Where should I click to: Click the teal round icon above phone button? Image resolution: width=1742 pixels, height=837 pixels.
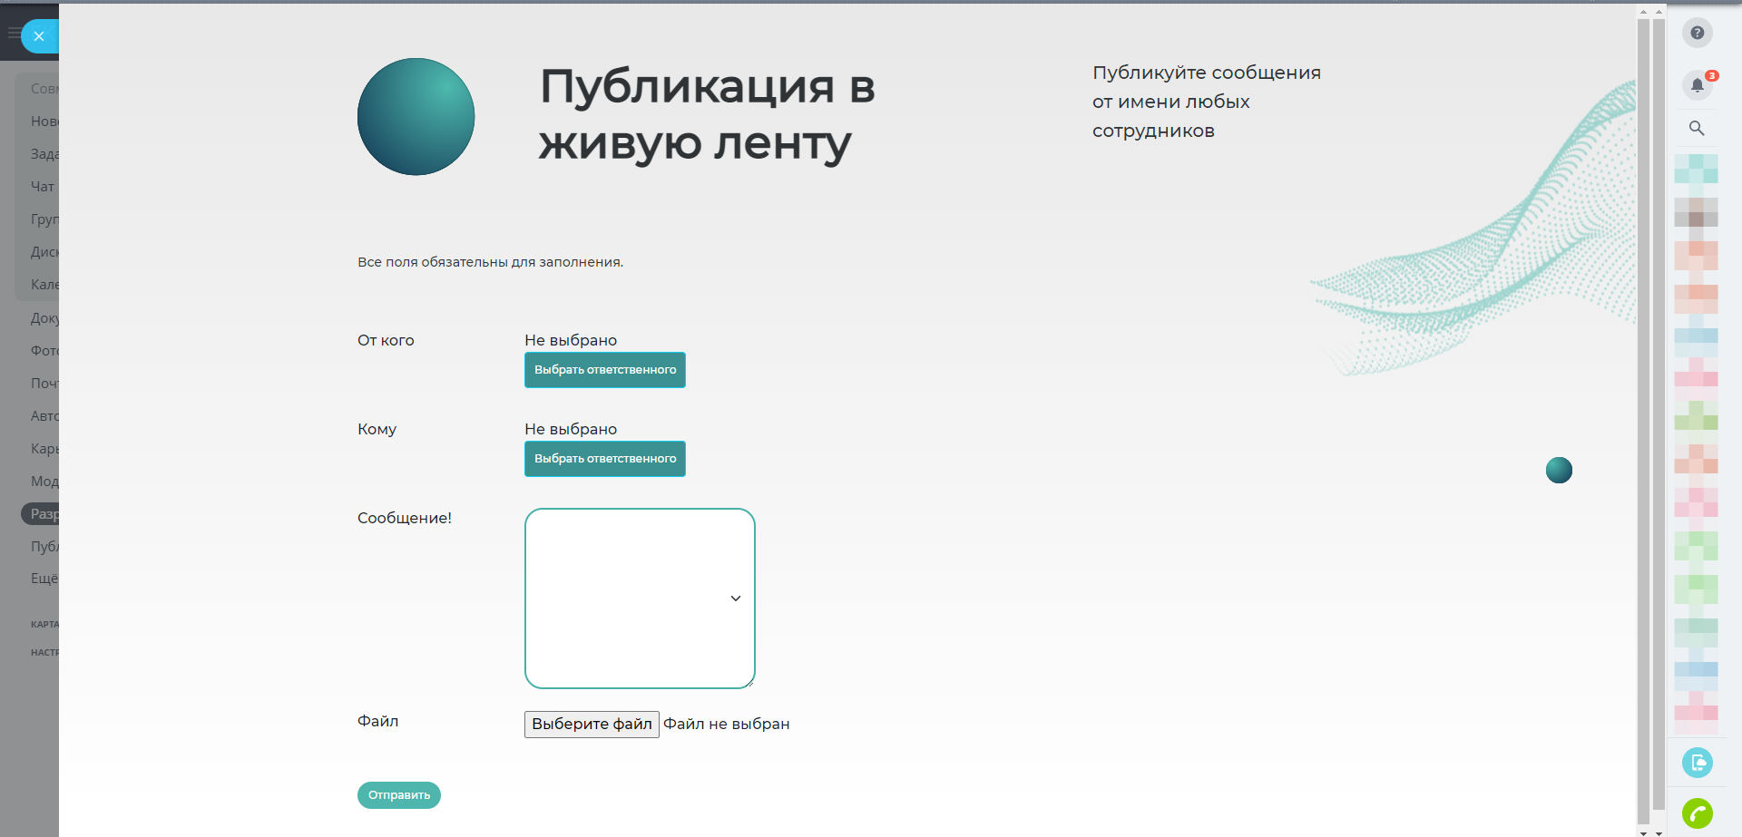tap(1697, 763)
